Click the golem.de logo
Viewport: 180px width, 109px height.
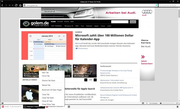[36, 24]
